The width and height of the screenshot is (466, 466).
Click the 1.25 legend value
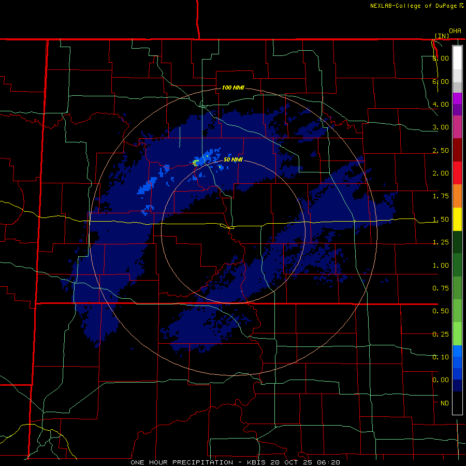coord(441,242)
